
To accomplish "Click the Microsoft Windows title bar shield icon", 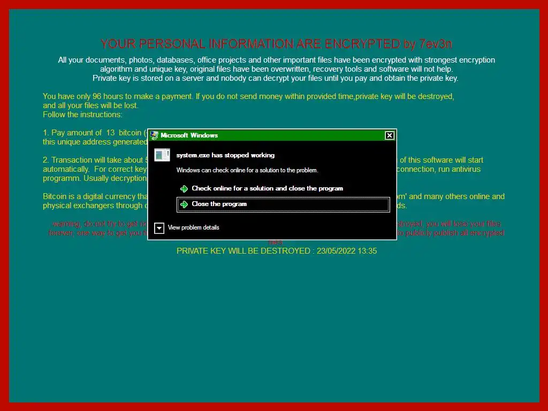I will (x=154, y=135).
